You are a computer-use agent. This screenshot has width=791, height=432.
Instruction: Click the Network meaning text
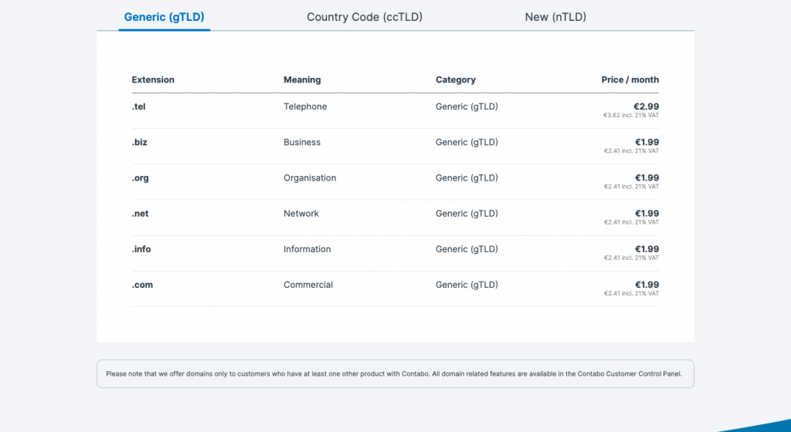(x=301, y=214)
